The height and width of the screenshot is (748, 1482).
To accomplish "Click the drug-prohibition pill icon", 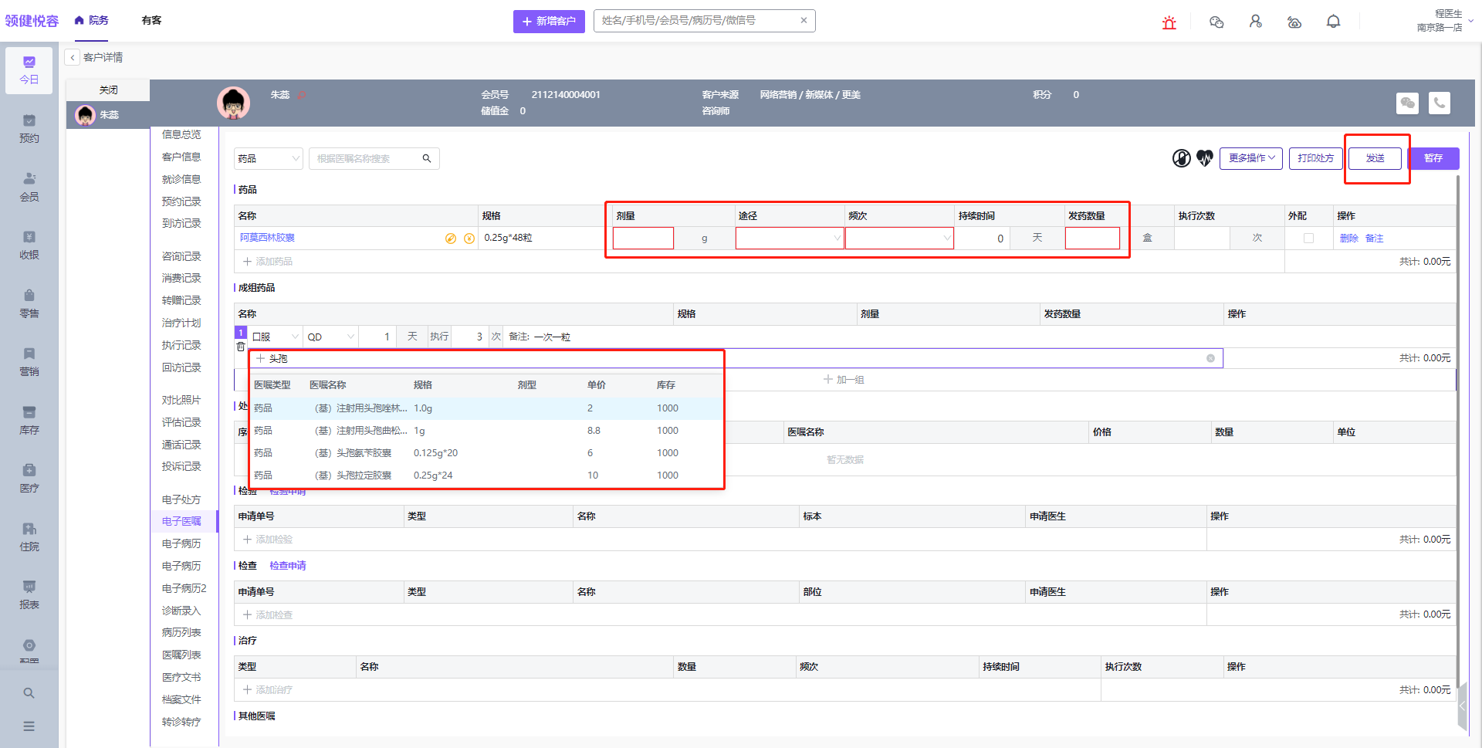I will point(1181,158).
